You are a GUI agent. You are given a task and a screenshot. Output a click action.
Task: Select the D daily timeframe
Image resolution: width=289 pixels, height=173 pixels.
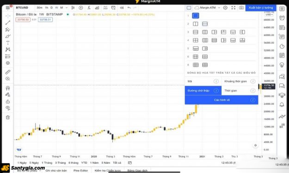(52, 8)
